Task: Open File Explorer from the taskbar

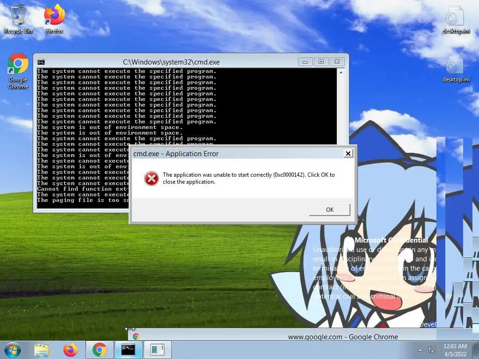Action: 42,350
